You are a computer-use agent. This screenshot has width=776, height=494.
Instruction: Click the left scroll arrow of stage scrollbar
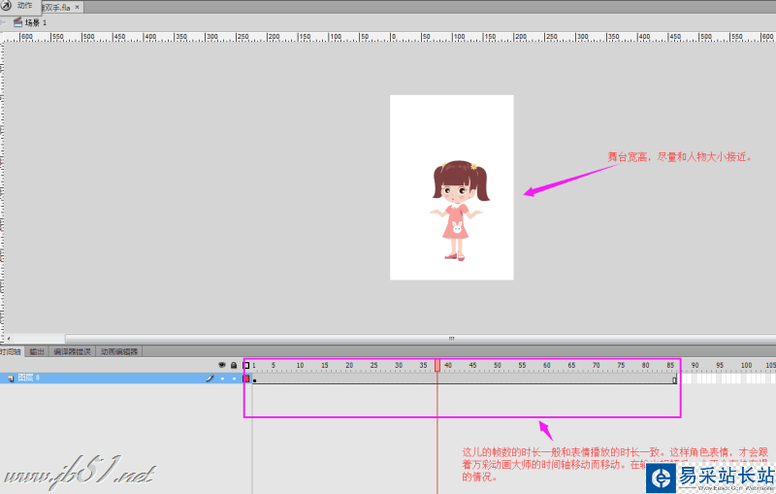[x=9, y=339]
